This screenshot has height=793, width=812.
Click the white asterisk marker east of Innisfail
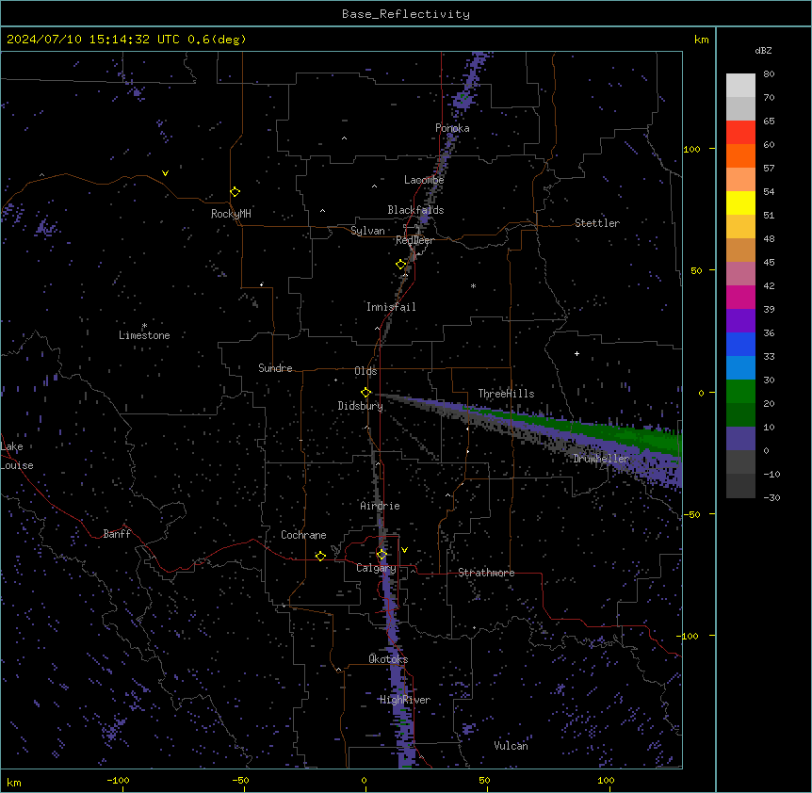coord(473,285)
